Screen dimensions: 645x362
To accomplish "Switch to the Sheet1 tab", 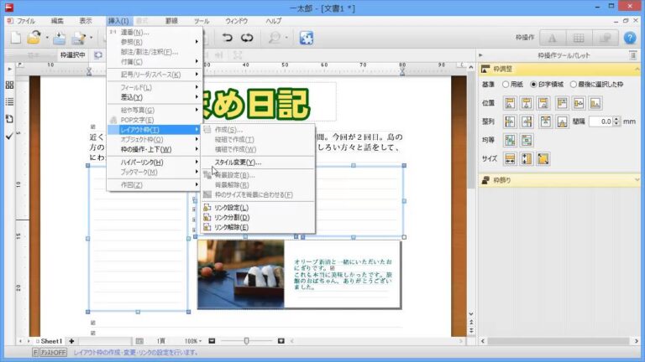I will pyautogui.click(x=50, y=341).
